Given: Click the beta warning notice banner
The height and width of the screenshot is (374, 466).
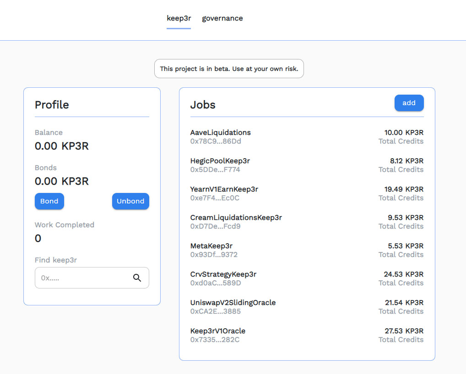Looking at the screenshot, I should tap(229, 68).
